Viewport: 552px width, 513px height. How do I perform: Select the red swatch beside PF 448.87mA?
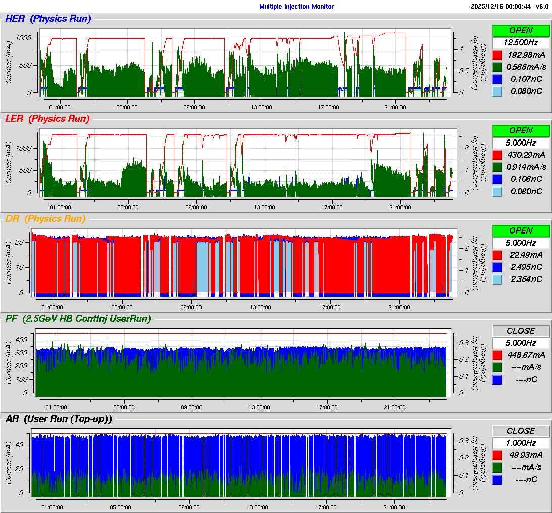click(x=497, y=355)
